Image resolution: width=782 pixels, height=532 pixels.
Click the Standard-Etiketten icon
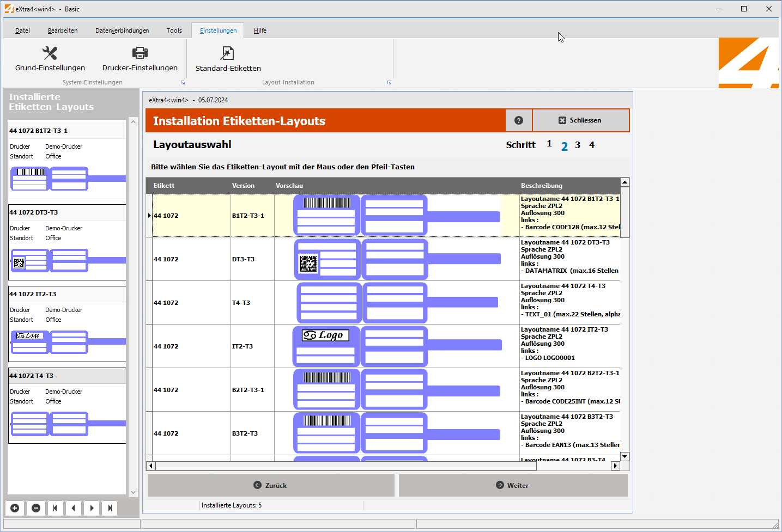(x=228, y=53)
